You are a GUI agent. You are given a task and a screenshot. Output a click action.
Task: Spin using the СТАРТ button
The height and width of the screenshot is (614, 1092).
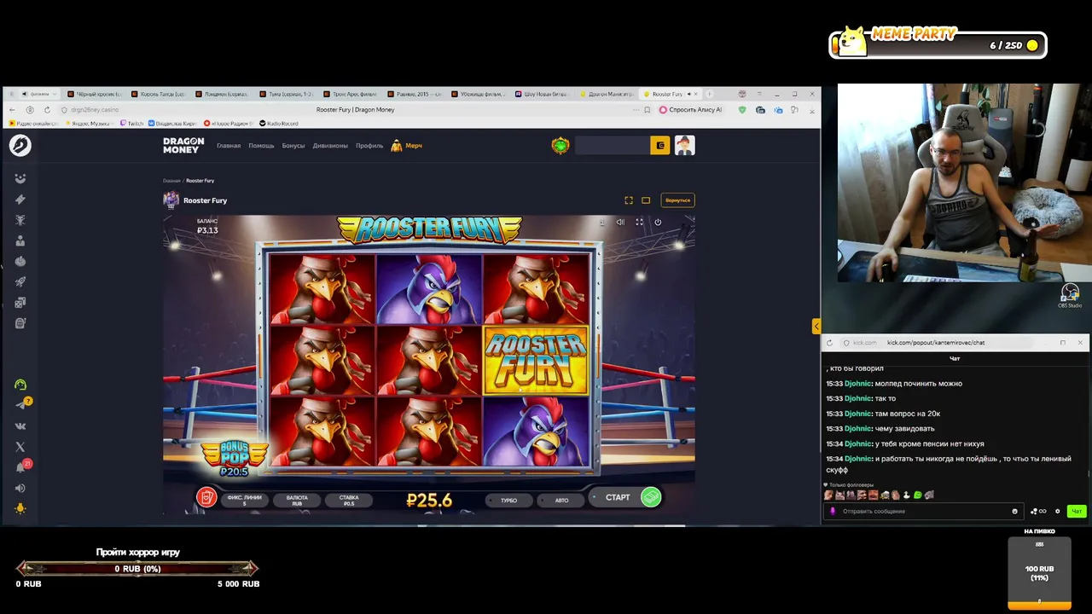tap(626, 497)
